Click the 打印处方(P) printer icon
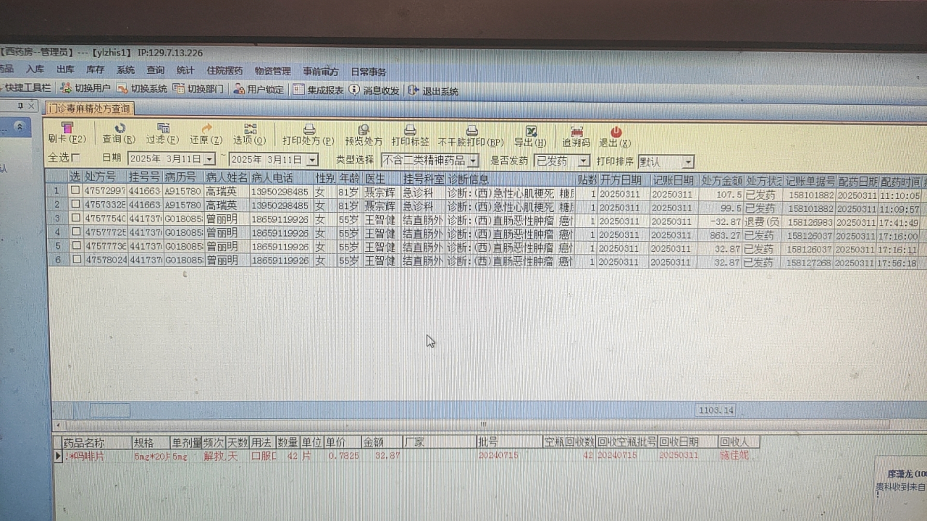This screenshot has width=927, height=521. click(x=309, y=129)
